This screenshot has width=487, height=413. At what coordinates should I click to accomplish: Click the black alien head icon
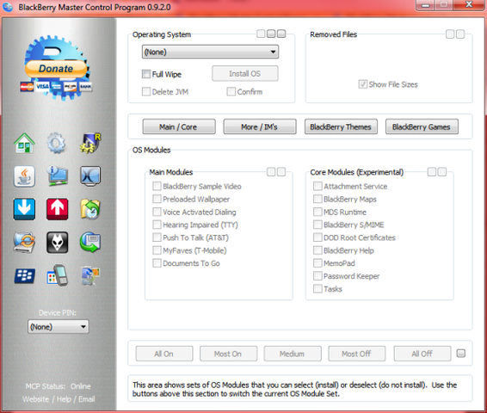[58, 243]
